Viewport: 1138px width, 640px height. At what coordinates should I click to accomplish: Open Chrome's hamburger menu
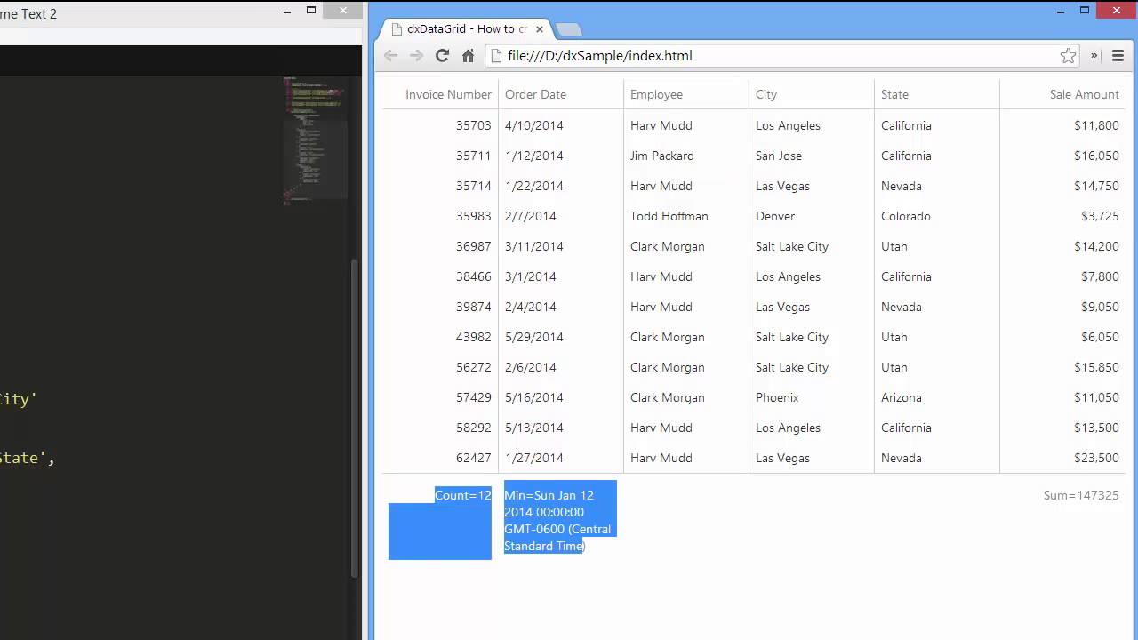(1118, 55)
